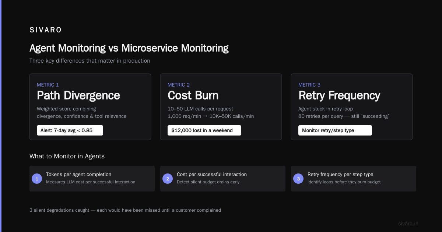Select the 'Cost Burn' card title
This screenshot has width=442, height=232.
[193, 96]
